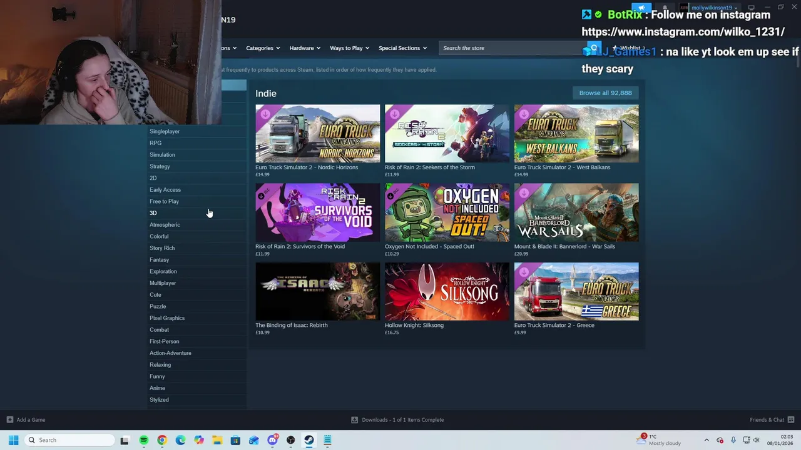
Task: Open the Steam announcements megaphone icon
Action: point(641,7)
